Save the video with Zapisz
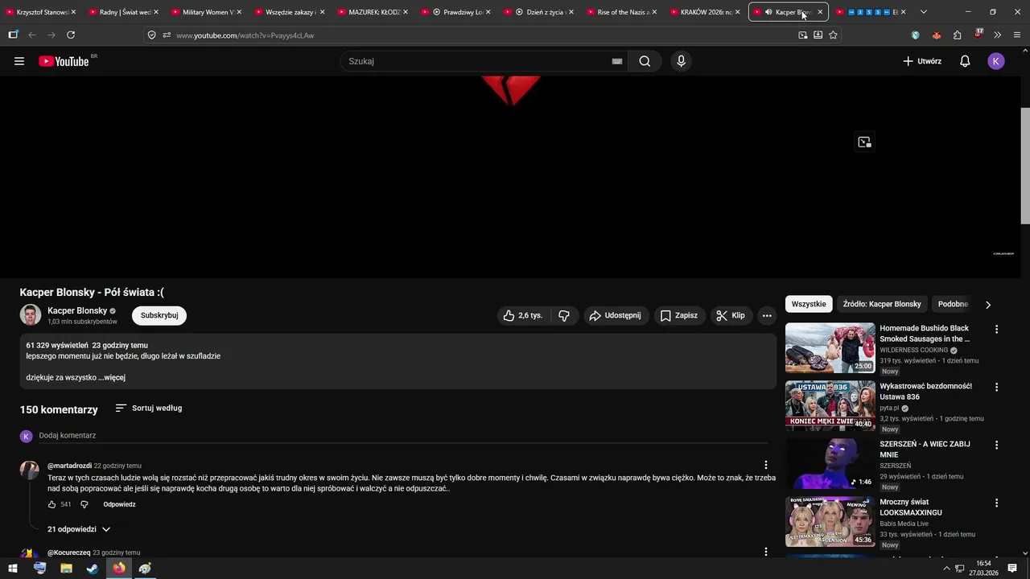1030x579 pixels. tap(679, 316)
